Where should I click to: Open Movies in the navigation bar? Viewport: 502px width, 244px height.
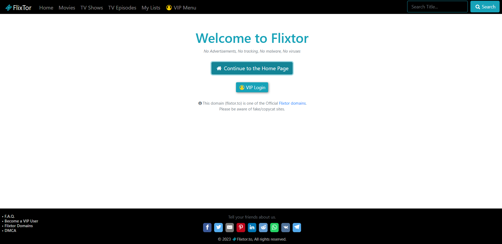point(67,8)
